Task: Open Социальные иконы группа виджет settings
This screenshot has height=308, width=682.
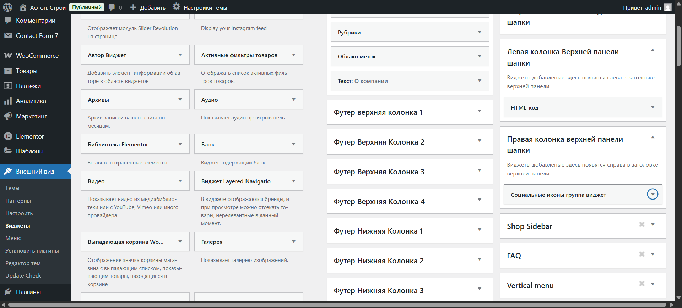Action: coord(653,194)
